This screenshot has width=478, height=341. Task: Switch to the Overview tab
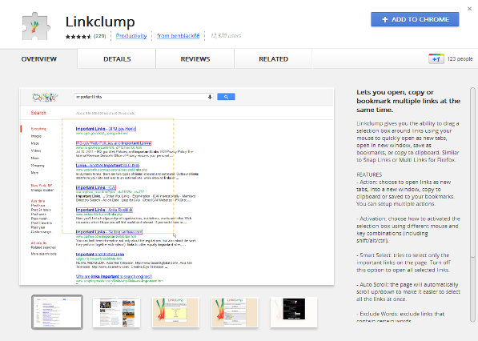tap(38, 58)
